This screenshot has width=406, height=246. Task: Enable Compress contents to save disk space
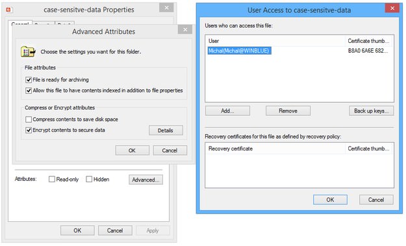[x=29, y=119]
